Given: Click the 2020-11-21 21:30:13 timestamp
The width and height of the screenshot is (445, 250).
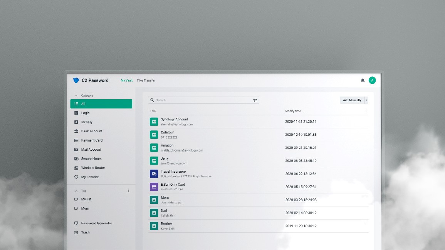Looking at the screenshot, I should pos(301,122).
